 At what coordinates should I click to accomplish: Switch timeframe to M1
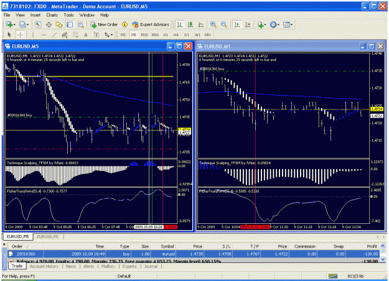click(x=123, y=35)
